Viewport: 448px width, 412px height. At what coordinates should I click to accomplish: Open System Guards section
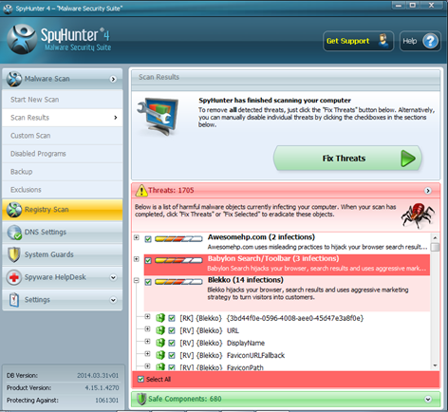[x=63, y=254]
